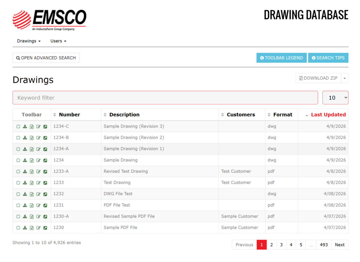Image resolution: width=360 pixels, height=262 pixels.
Task: Click the edit pencil icon for drawing 1234-A
Action: (38, 149)
